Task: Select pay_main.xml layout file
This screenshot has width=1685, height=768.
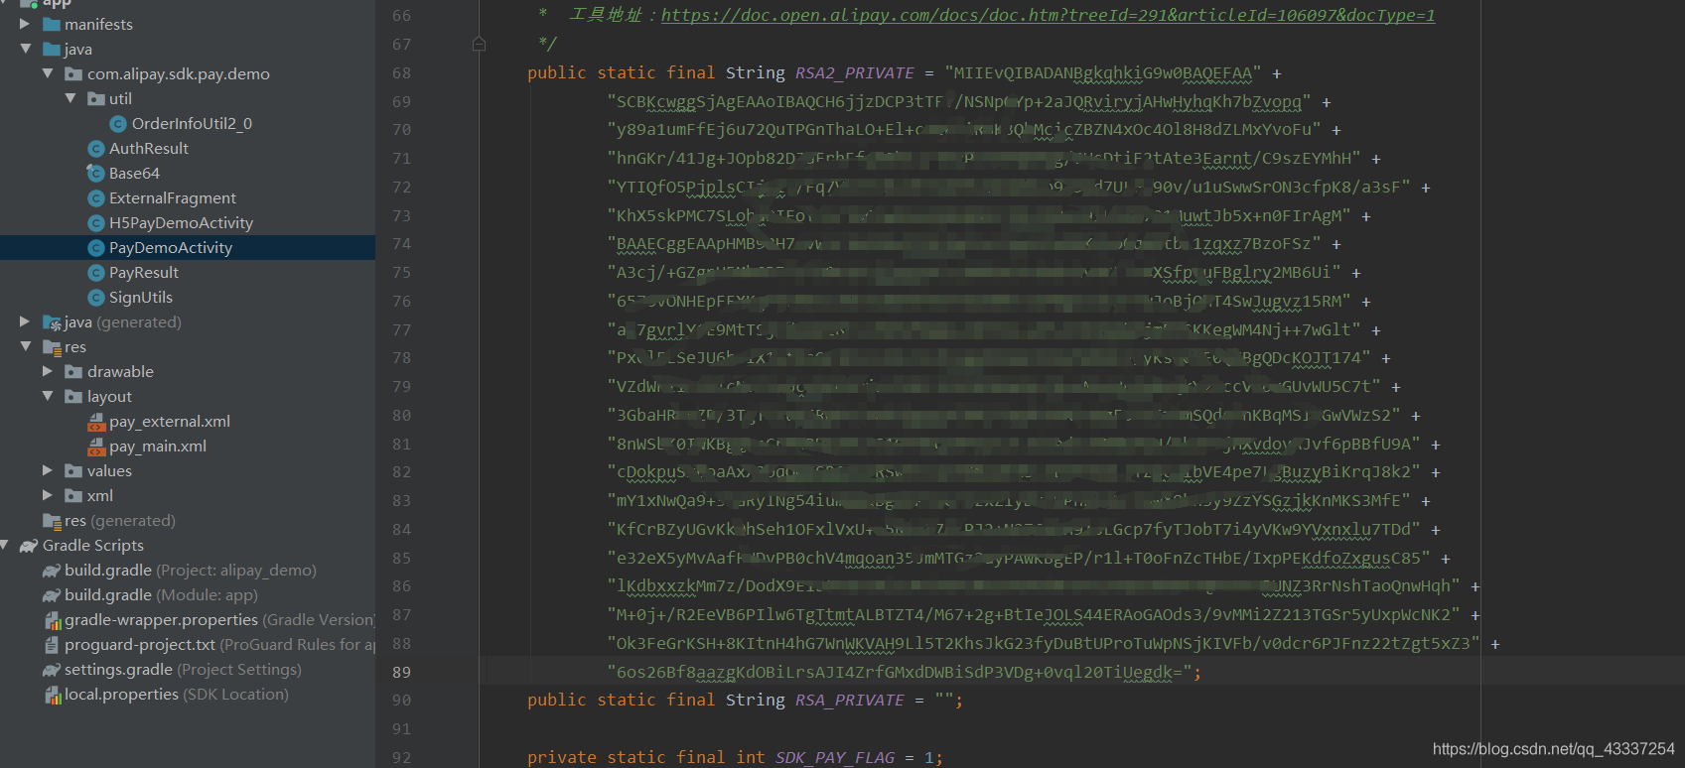Action: (x=158, y=447)
